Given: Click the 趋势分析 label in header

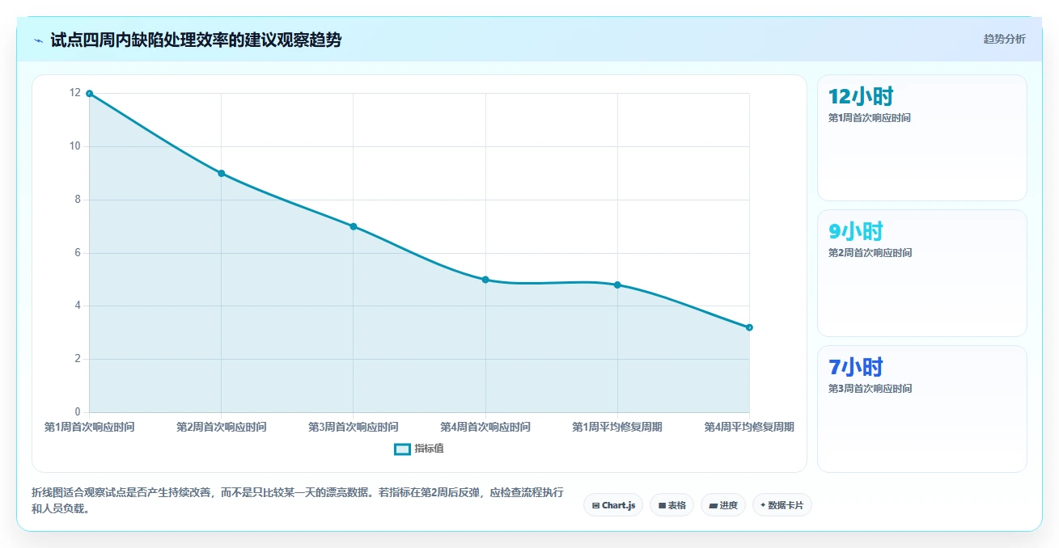Looking at the screenshot, I should click(x=1004, y=40).
